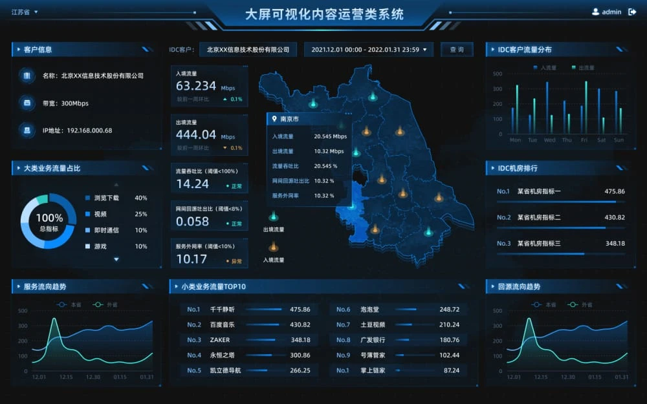647x404 pixels.
Task: Click the orange 入境流量 legend marker
Action: [x=273, y=246]
